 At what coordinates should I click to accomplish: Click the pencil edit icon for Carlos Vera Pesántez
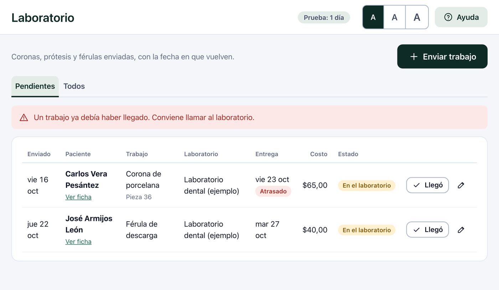pyautogui.click(x=461, y=185)
